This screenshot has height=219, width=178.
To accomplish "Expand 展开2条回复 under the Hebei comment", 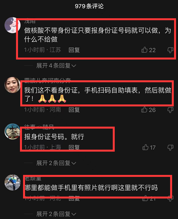I will point(56,214).
